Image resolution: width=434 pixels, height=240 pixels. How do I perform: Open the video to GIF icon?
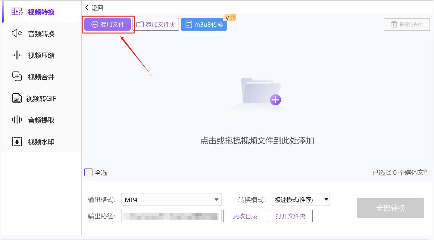coord(17,99)
